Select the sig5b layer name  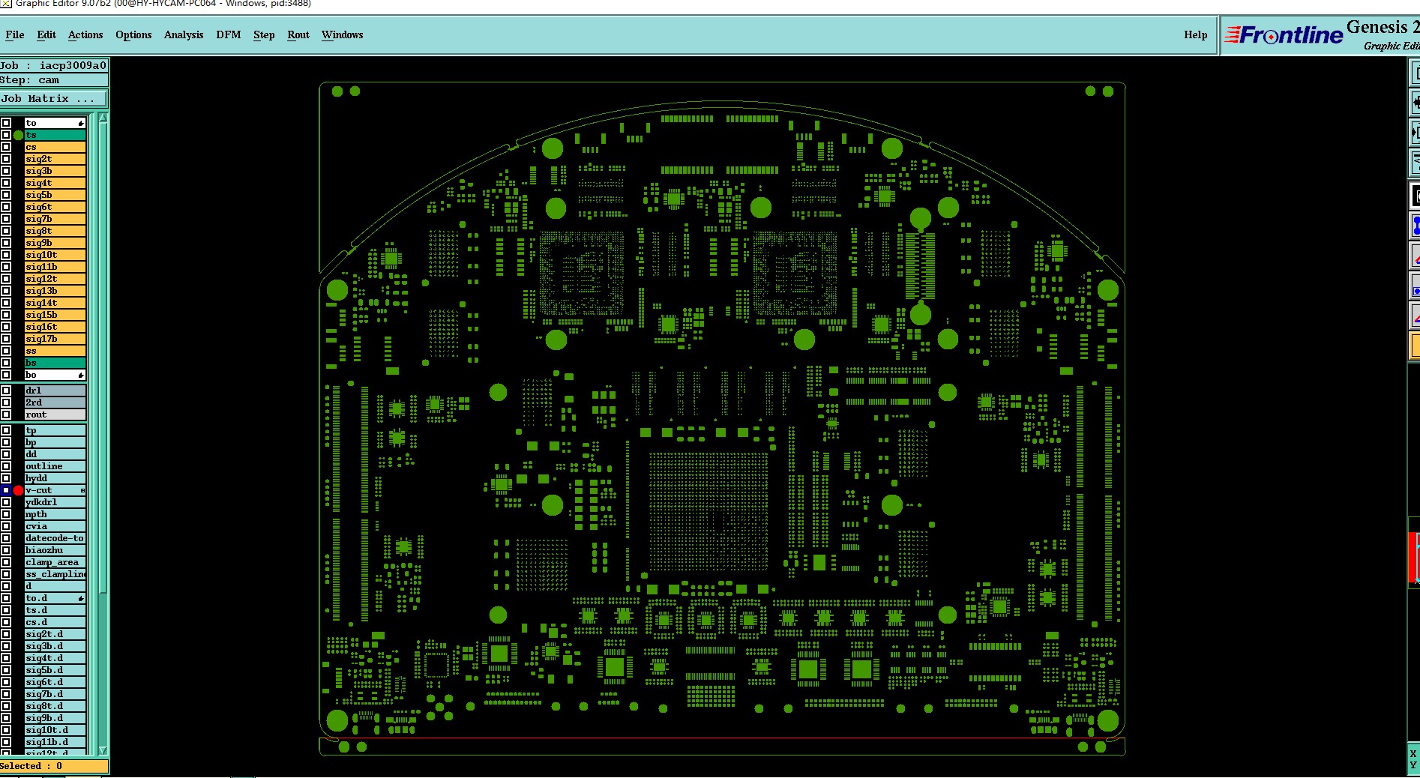pyautogui.click(x=55, y=195)
